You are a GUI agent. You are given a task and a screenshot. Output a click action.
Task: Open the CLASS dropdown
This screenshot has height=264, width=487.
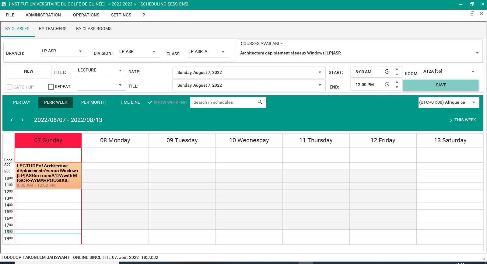pyautogui.click(x=223, y=52)
